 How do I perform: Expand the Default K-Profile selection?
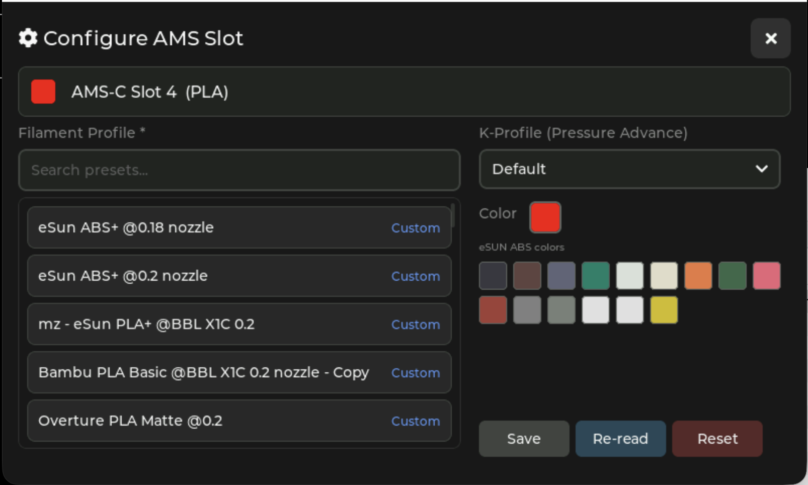tap(761, 170)
